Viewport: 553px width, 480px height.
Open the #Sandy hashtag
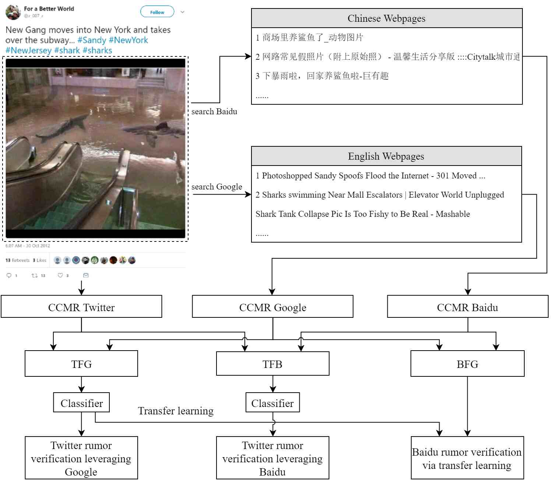pyautogui.click(x=92, y=40)
